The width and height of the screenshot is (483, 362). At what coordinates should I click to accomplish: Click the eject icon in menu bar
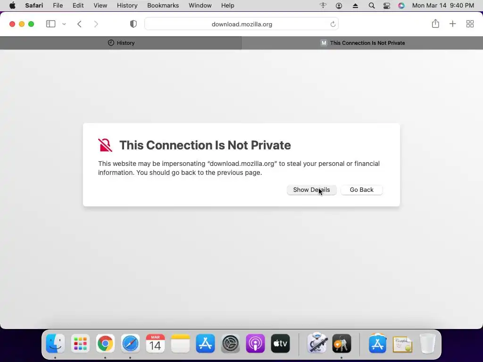[355, 6]
